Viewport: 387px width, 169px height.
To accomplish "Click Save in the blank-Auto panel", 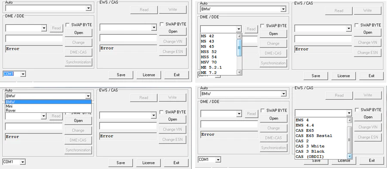I will point(121,75).
